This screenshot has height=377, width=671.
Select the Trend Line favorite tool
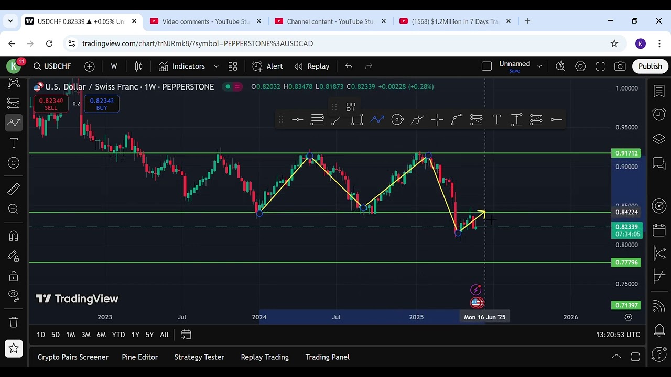tap(336, 120)
